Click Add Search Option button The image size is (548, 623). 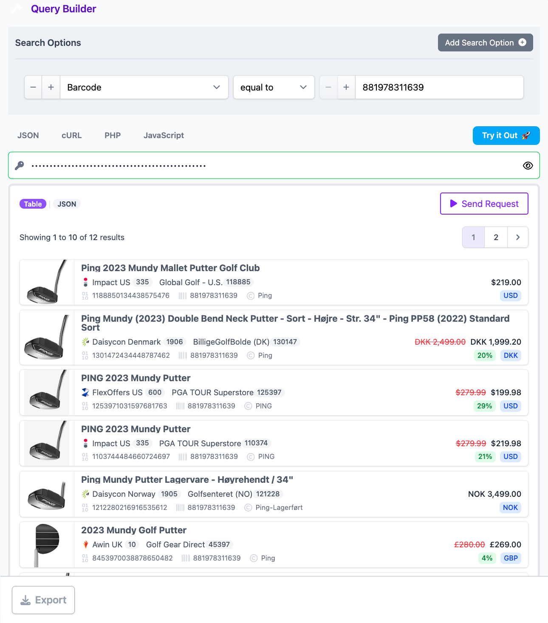[x=485, y=42]
